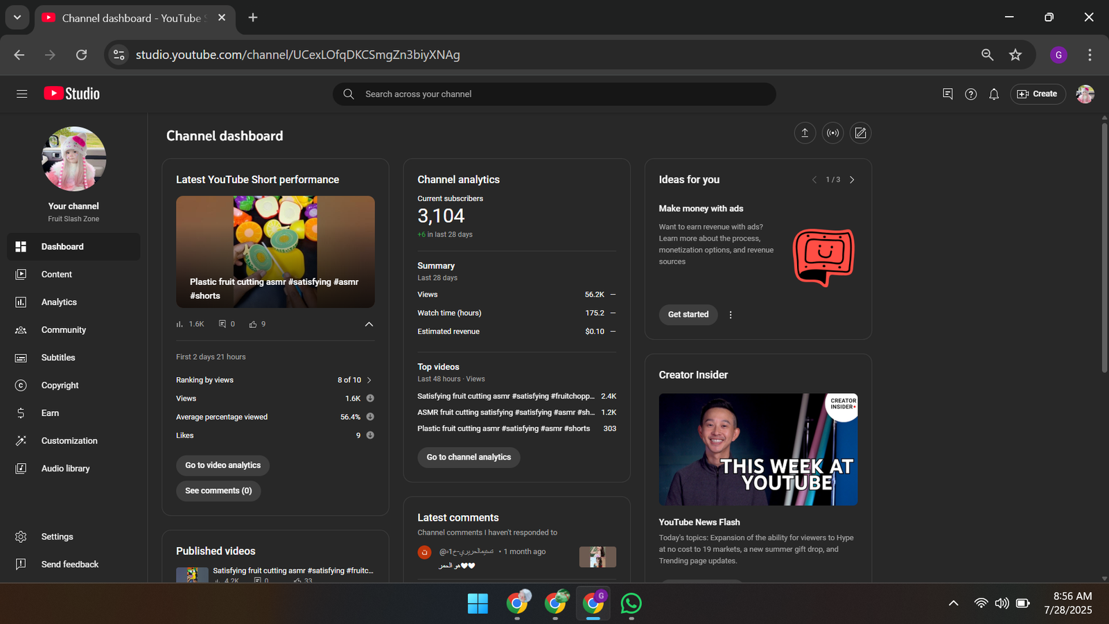Click the page vertical scrollbar

(1104, 248)
